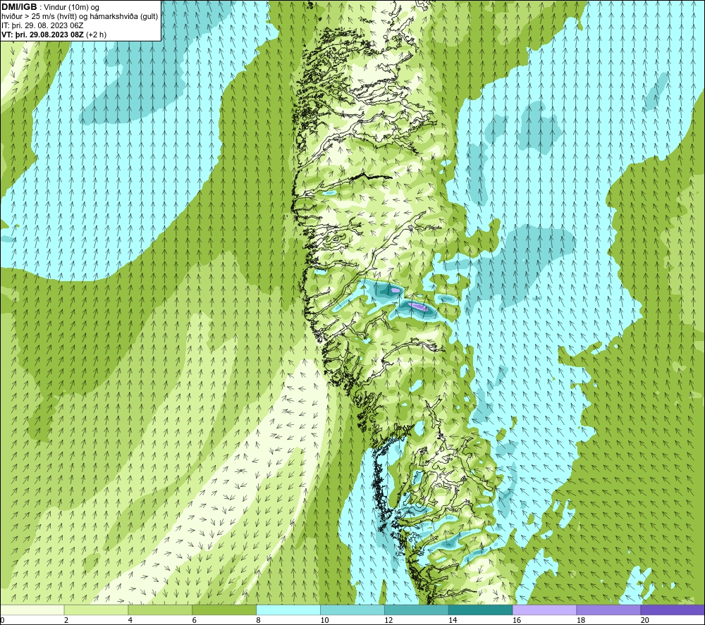This screenshot has height=625, width=705.
Task: Click the above-20 m/s dark purple legend swatch
Action: [x=673, y=609]
